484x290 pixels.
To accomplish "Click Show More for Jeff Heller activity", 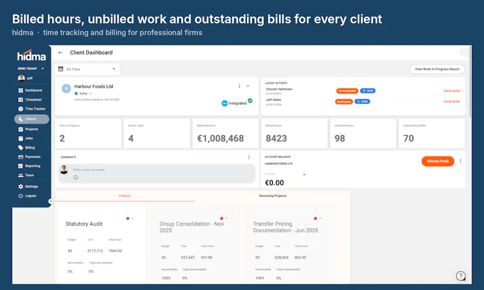I will (451, 101).
